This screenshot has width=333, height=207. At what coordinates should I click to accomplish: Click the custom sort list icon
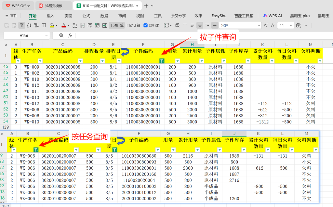coord(75,25)
